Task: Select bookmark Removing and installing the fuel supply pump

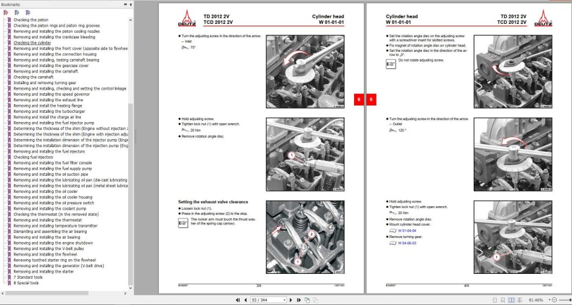Action: (52, 168)
